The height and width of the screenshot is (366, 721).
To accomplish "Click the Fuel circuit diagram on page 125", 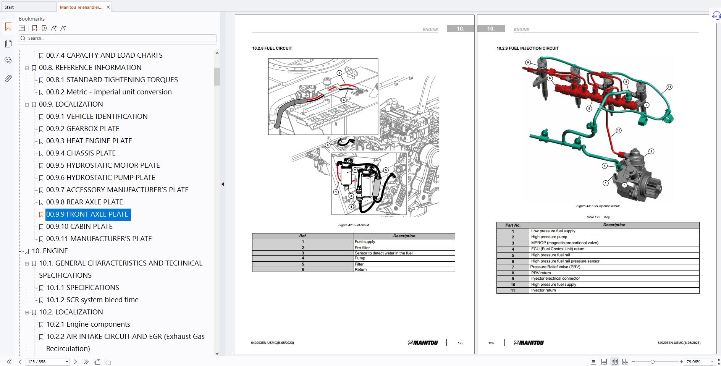I will [x=354, y=138].
